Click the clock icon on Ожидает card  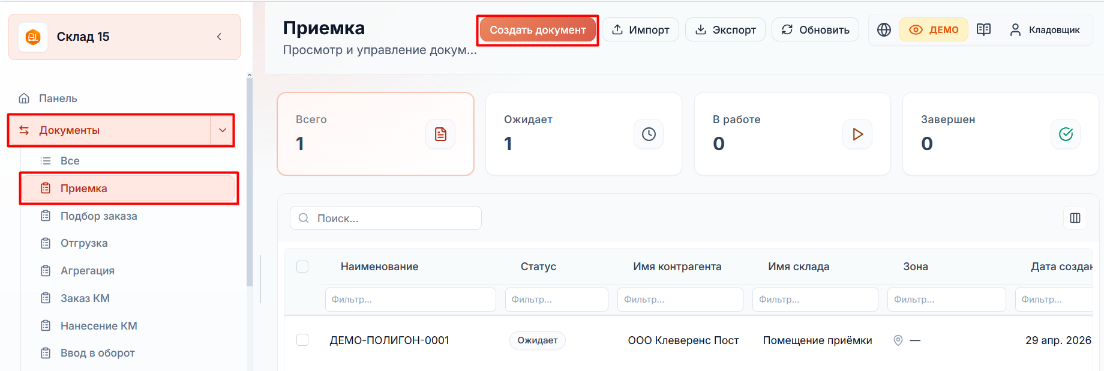(649, 134)
